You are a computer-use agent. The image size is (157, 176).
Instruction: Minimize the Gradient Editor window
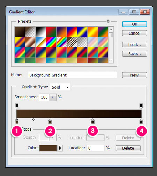124,12
